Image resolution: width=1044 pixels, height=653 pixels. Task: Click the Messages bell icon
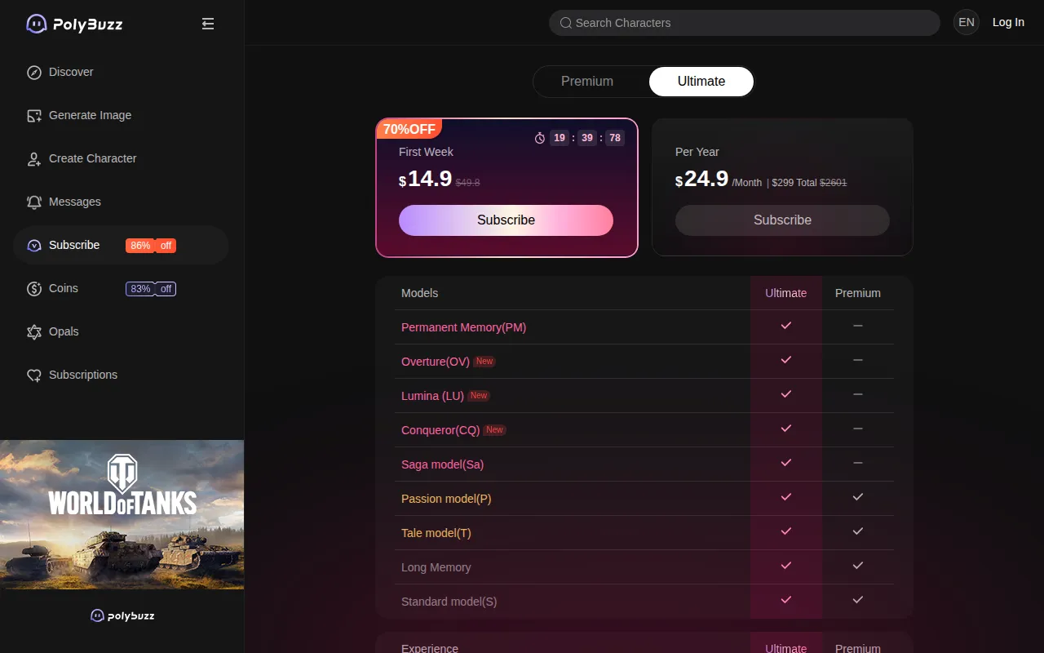34,202
